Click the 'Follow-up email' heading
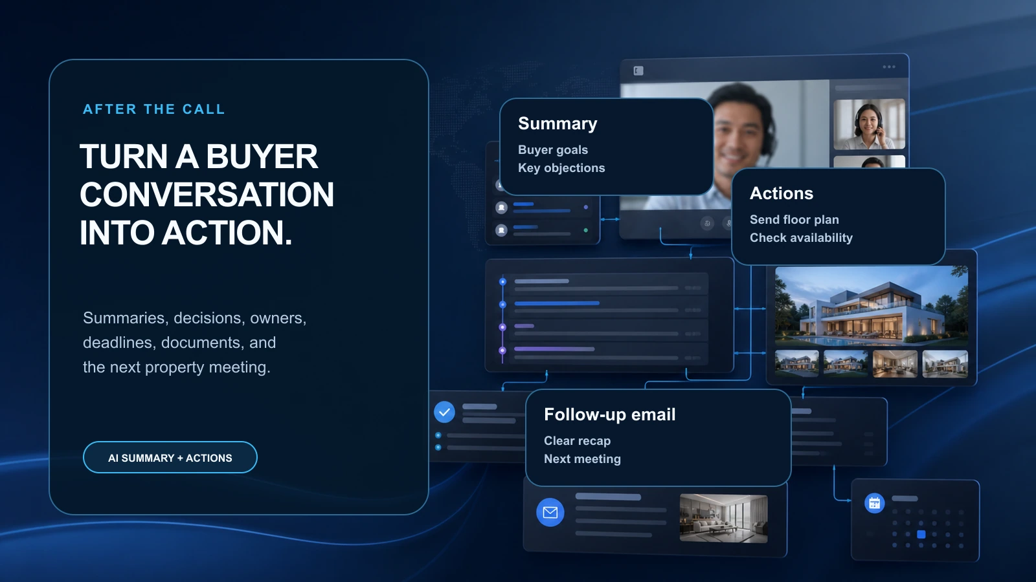 [610, 415]
